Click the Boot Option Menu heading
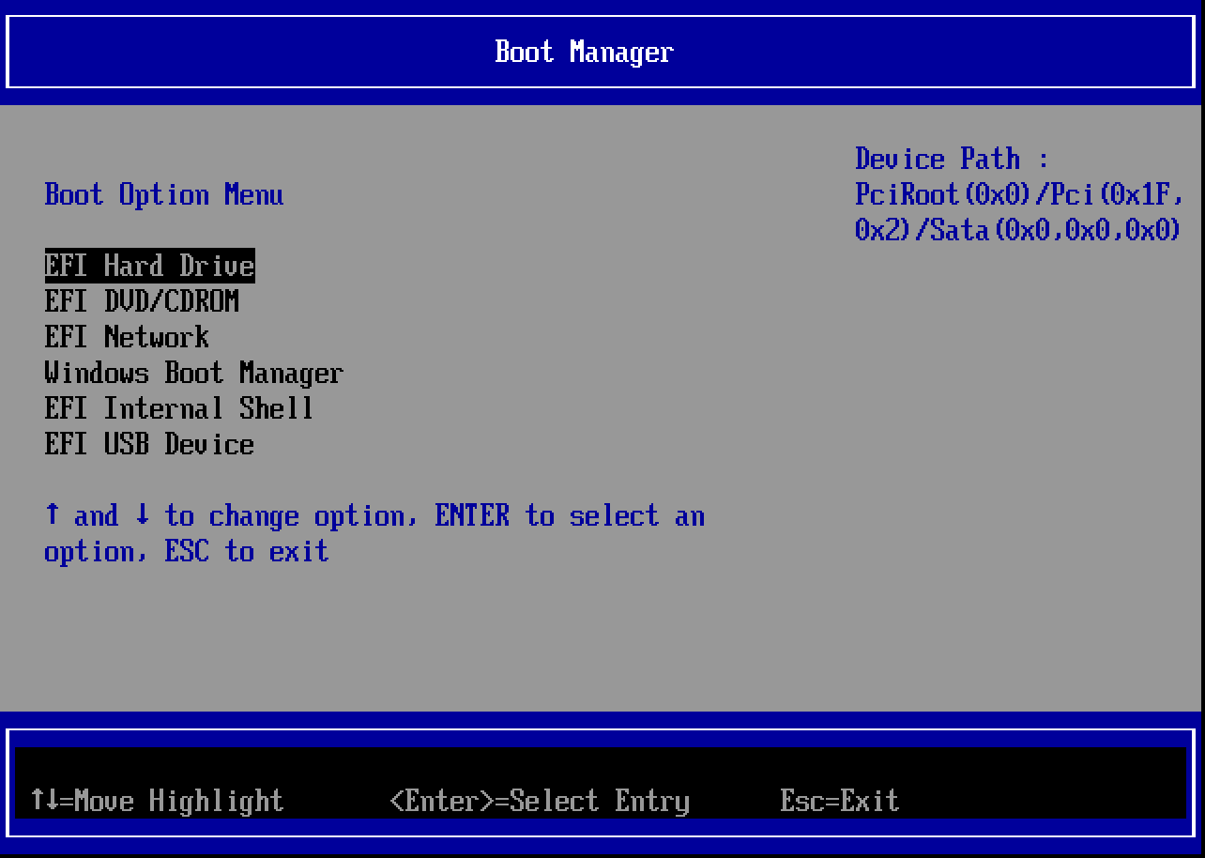This screenshot has height=858, width=1205. 164,194
